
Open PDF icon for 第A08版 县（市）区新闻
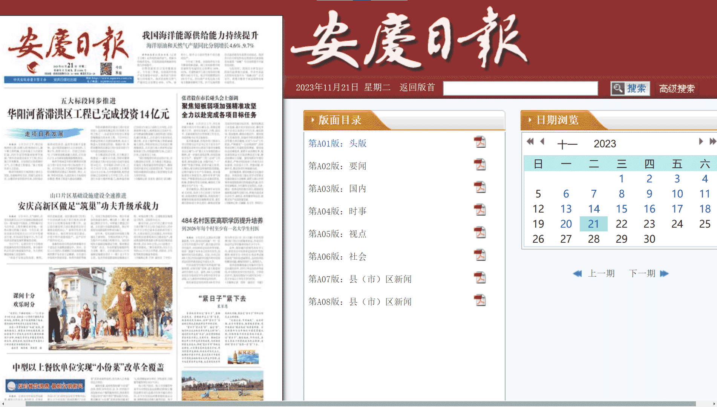(x=480, y=301)
